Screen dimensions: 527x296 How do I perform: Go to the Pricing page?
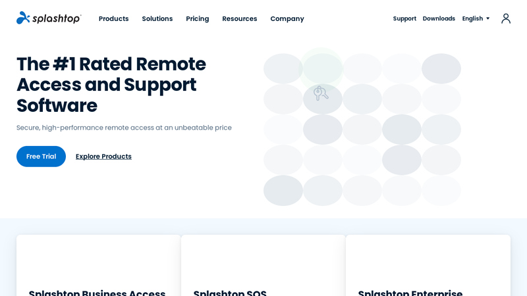(x=197, y=19)
